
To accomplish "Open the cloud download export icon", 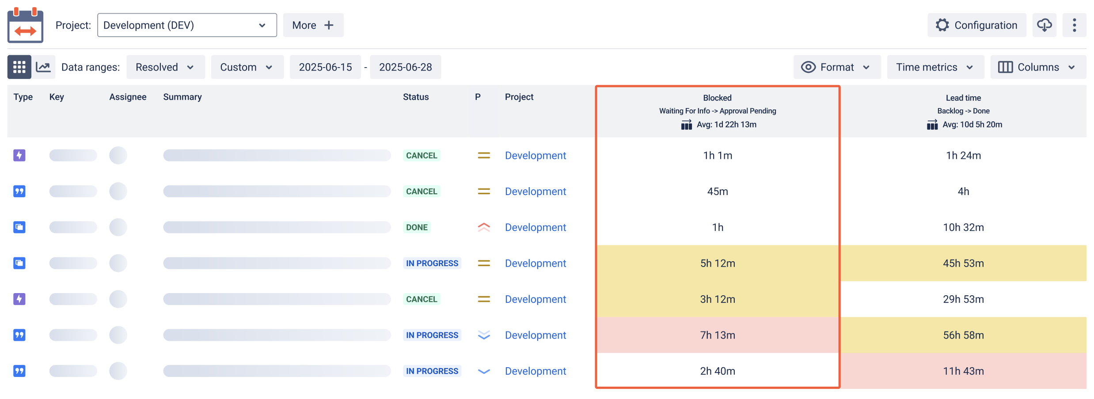I will pos(1045,25).
